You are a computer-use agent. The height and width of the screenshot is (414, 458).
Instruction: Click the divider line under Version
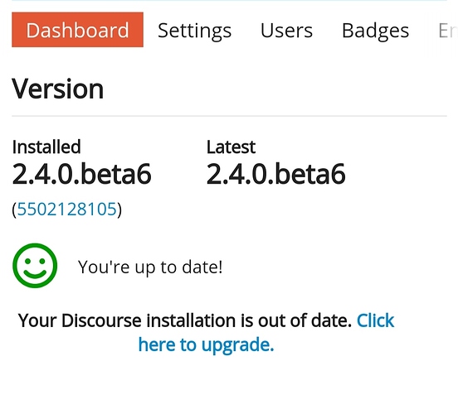tap(229, 116)
